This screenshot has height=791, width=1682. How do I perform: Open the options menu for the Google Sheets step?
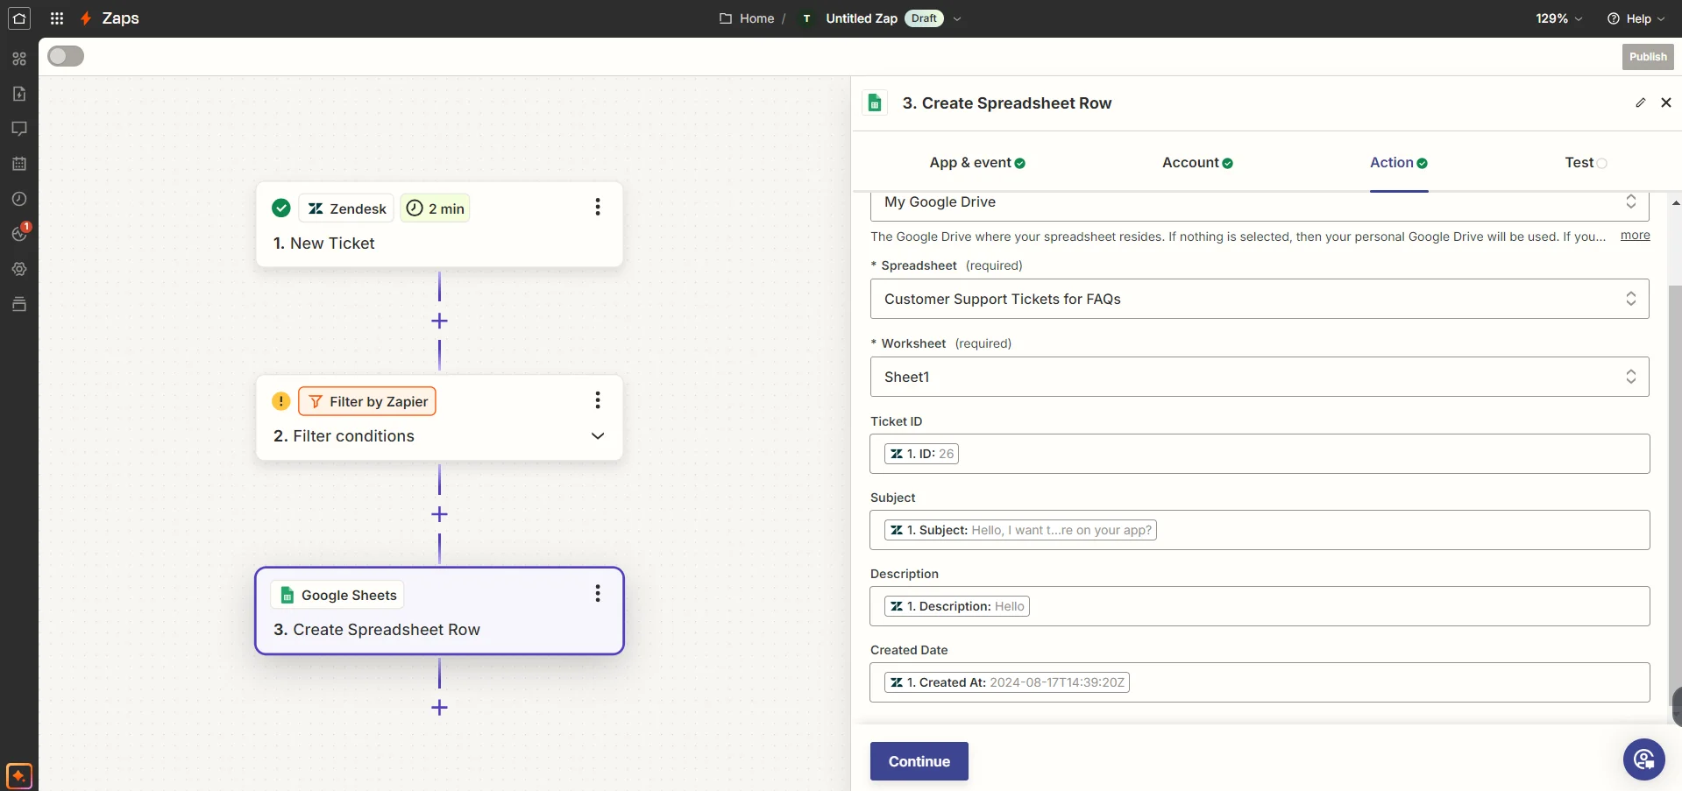(x=598, y=593)
